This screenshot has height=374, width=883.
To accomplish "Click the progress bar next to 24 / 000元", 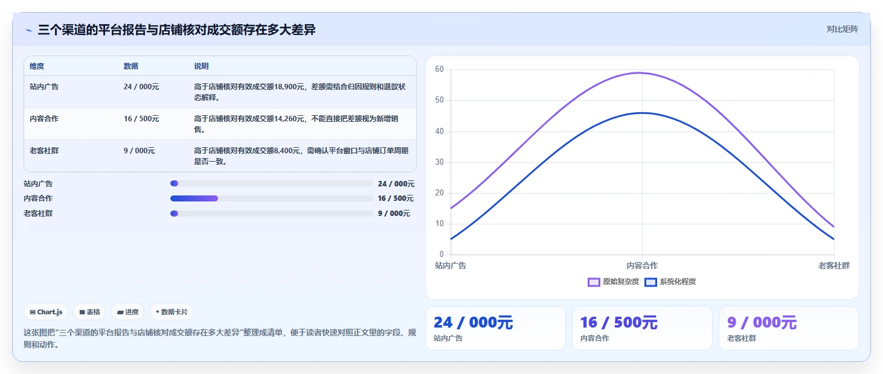I will tap(272, 183).
